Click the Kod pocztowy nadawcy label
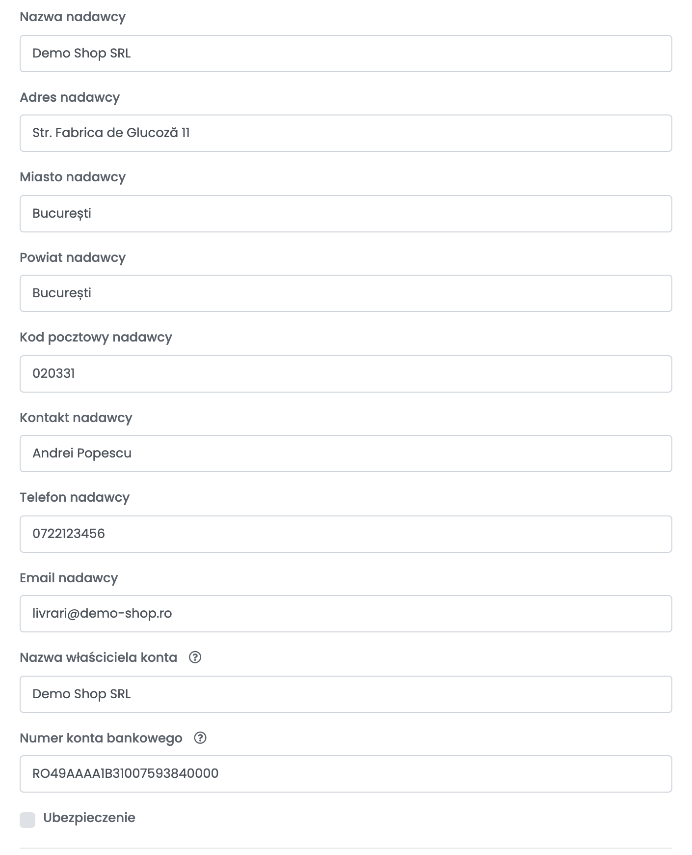Screen dimensions: 692x855 point(96,338)
